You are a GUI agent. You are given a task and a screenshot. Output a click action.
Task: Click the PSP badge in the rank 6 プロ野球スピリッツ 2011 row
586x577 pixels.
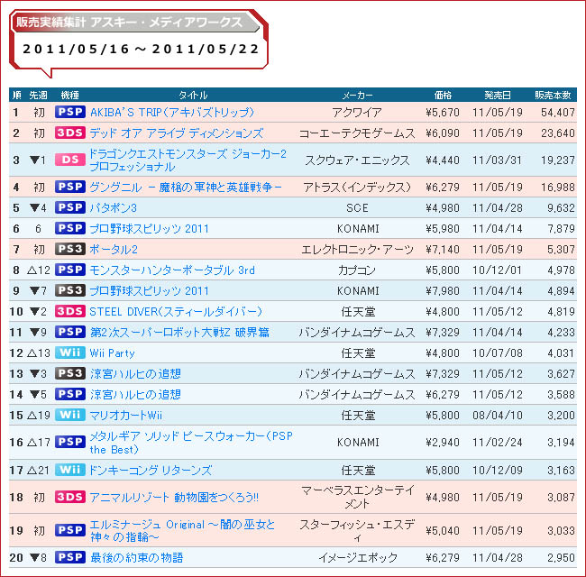point(70,228)
